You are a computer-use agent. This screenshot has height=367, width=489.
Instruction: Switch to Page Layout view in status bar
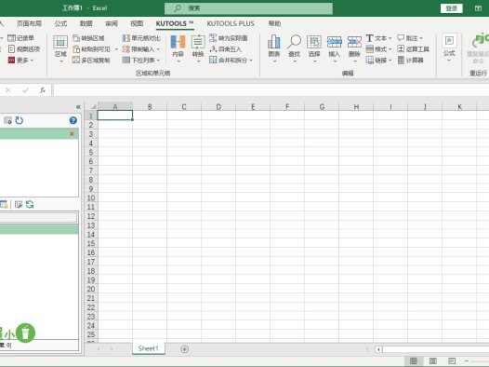433,361
